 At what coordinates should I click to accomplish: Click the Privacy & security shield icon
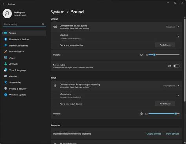(5, 88)
